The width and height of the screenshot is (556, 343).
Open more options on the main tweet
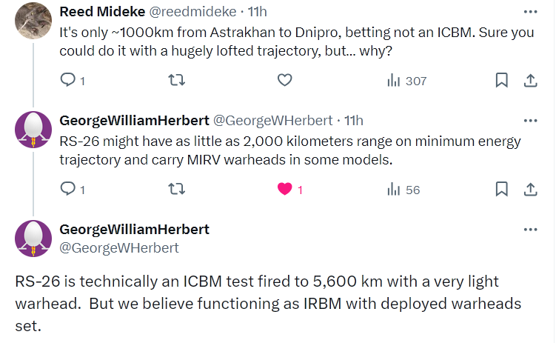click(530, 230)
